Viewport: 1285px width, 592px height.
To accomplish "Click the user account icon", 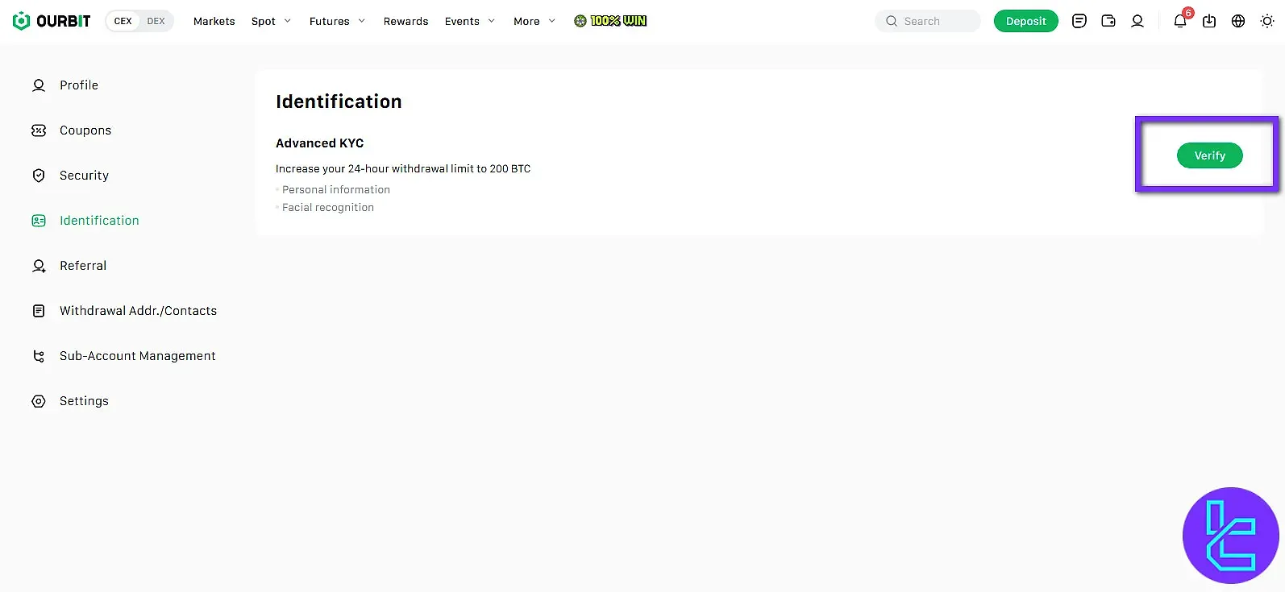I will [x=1137, y=21].
